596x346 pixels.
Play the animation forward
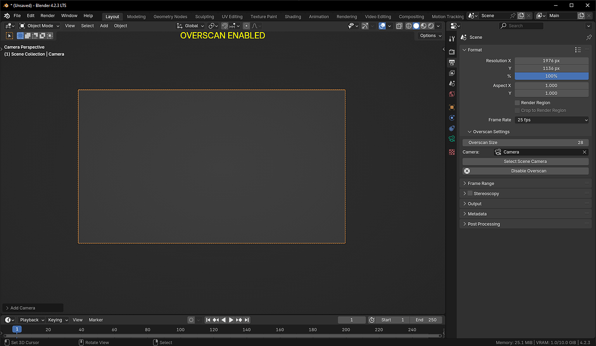(231, 320)
